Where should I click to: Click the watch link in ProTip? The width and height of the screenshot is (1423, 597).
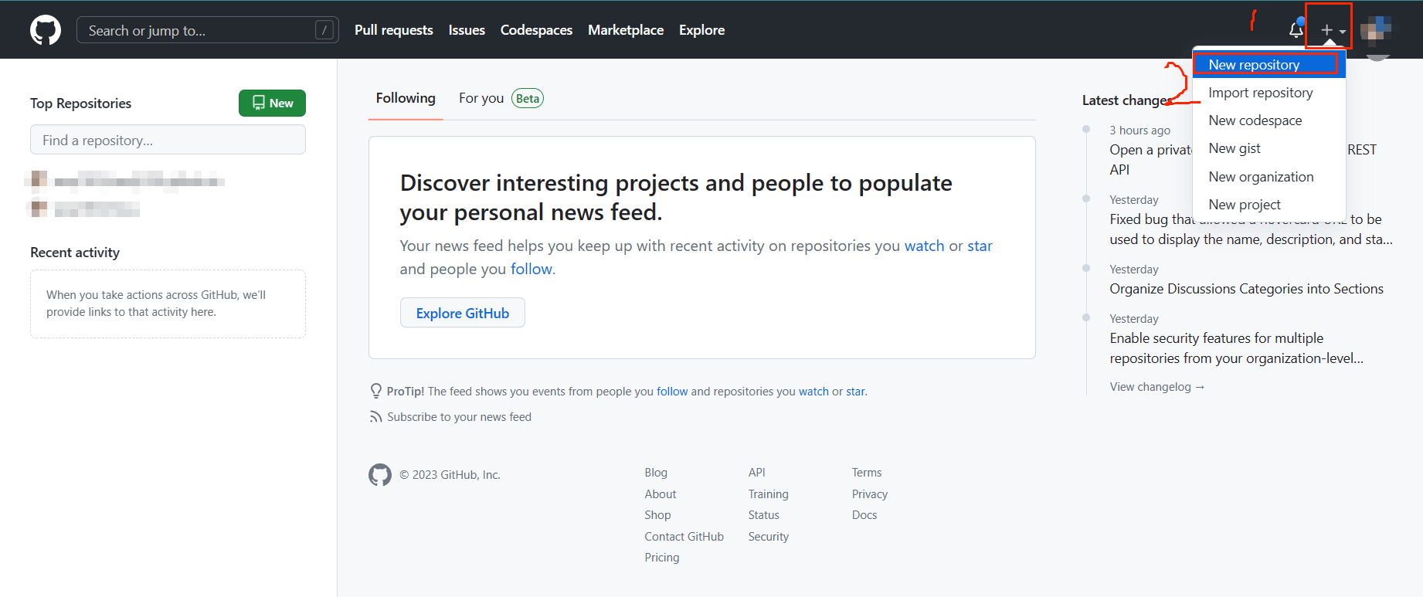813,392
